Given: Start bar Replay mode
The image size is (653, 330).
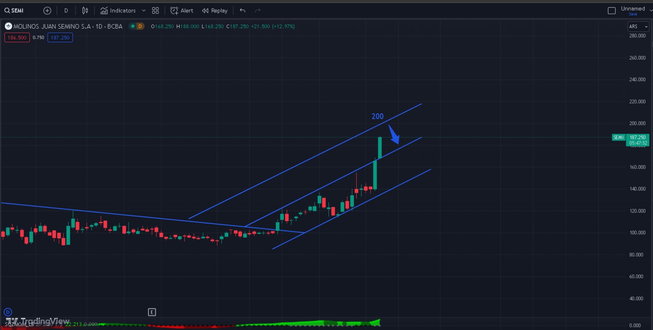Looking at the screenshot, I should click(x=215, y=11).
